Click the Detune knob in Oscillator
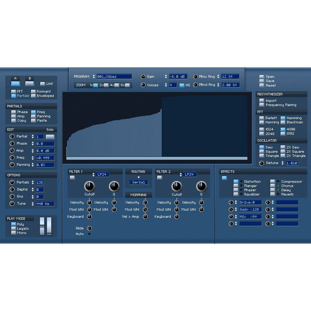Viewport: 311px width, 311px height. click(262, 163)
